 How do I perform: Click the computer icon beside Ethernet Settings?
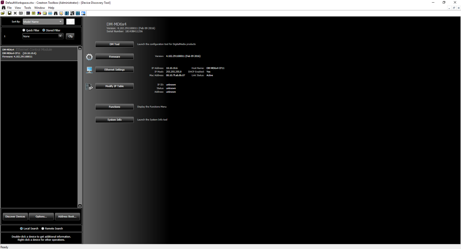[x=89, y=70]
